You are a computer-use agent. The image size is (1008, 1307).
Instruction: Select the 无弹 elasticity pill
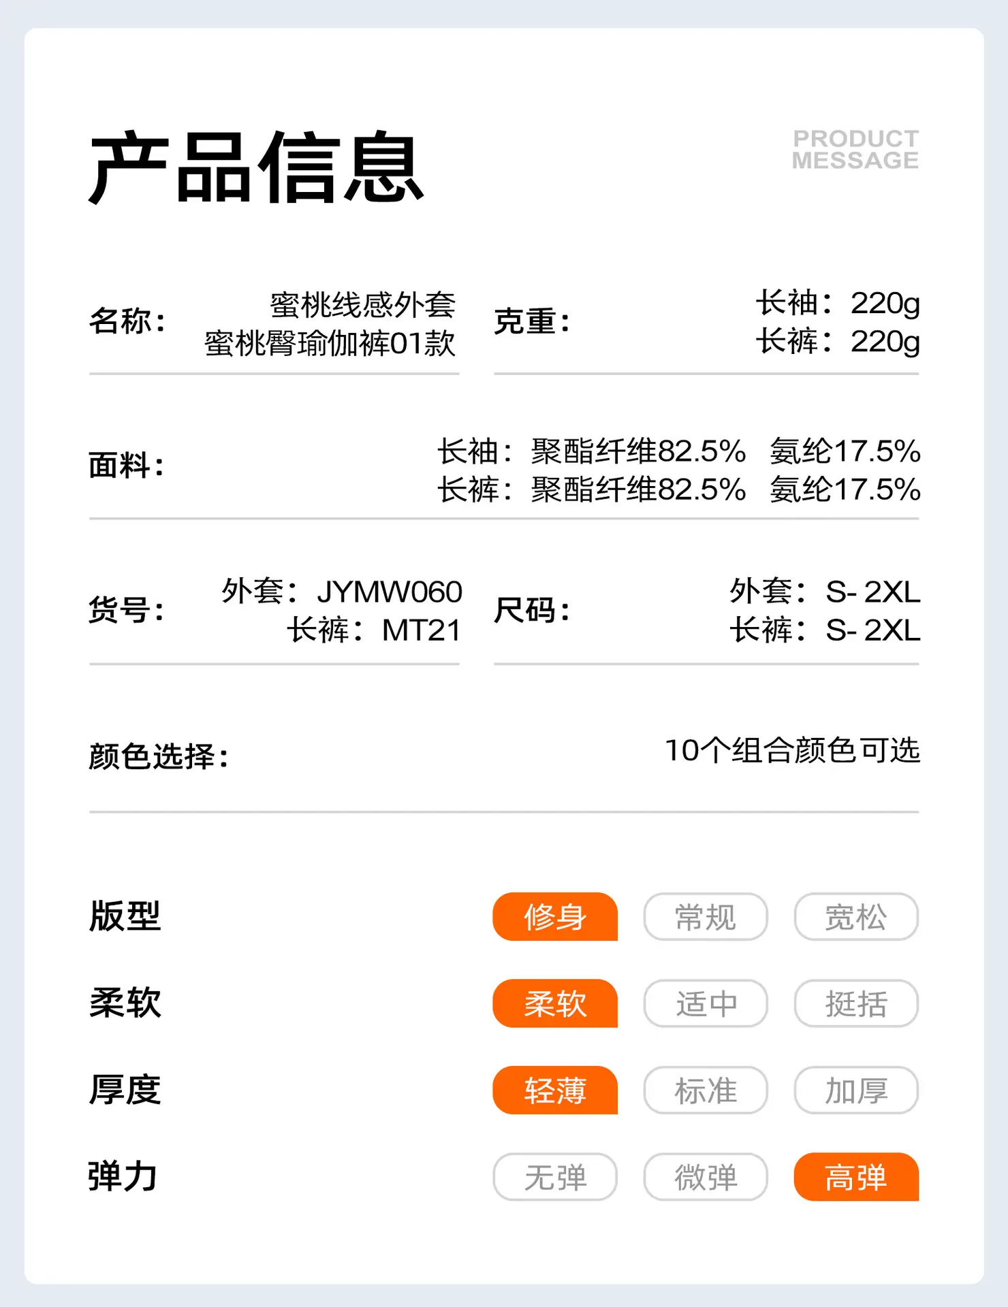tap(555, 1177)
